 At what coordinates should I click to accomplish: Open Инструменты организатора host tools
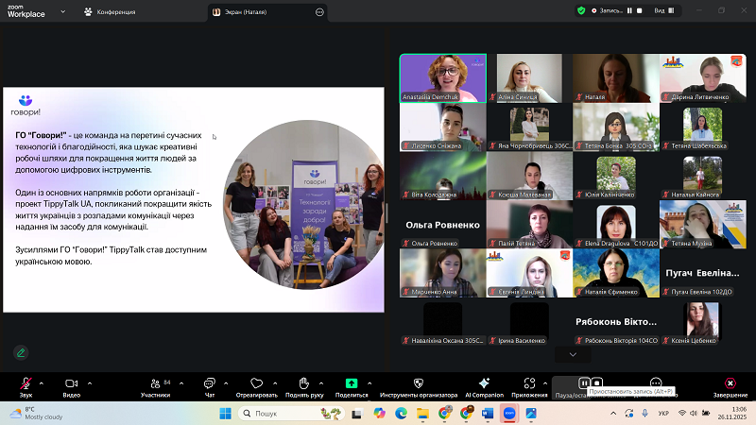point(419,383)
